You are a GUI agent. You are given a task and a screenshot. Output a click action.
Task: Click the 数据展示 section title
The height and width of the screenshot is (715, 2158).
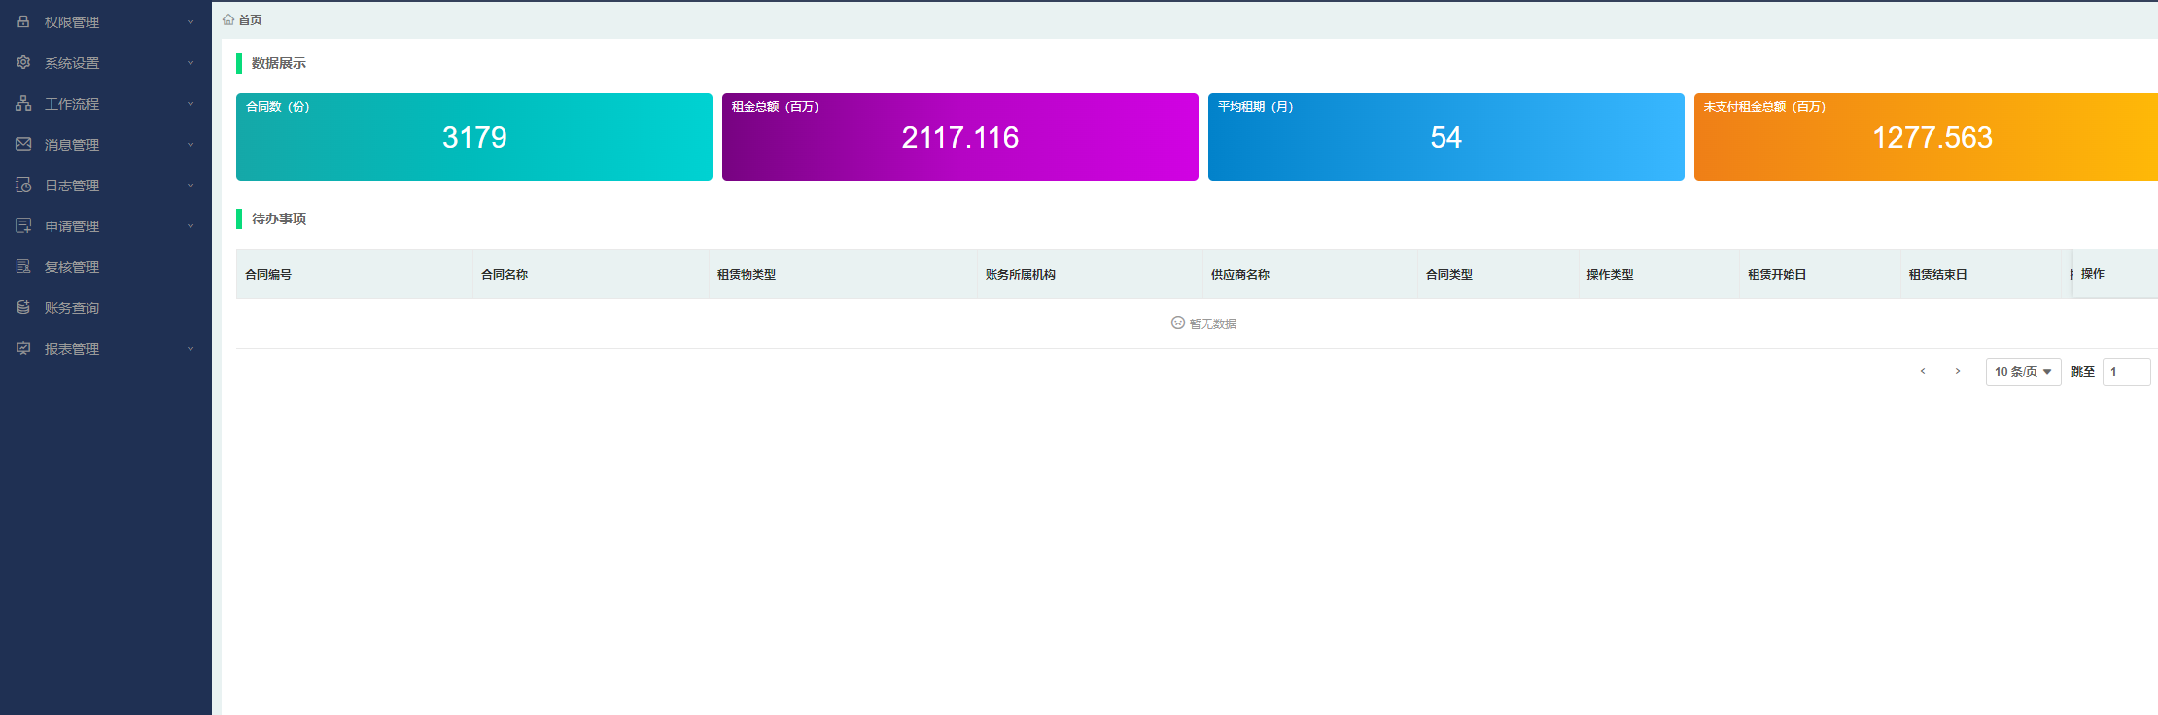pos(279,63)
